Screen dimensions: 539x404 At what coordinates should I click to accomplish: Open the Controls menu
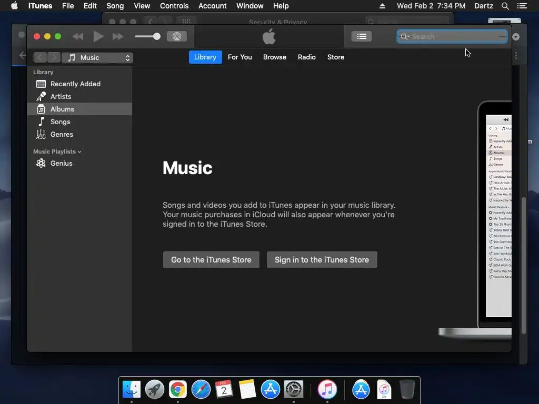click(174, 6)
